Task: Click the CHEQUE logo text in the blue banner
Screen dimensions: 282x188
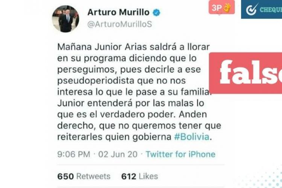Action: 271,9
